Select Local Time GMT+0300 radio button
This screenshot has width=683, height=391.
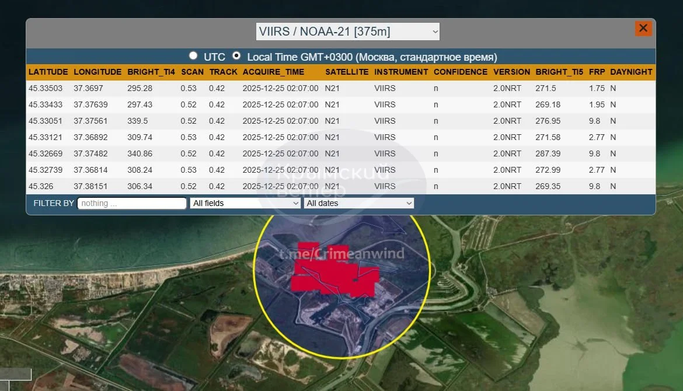pos(236,56)
